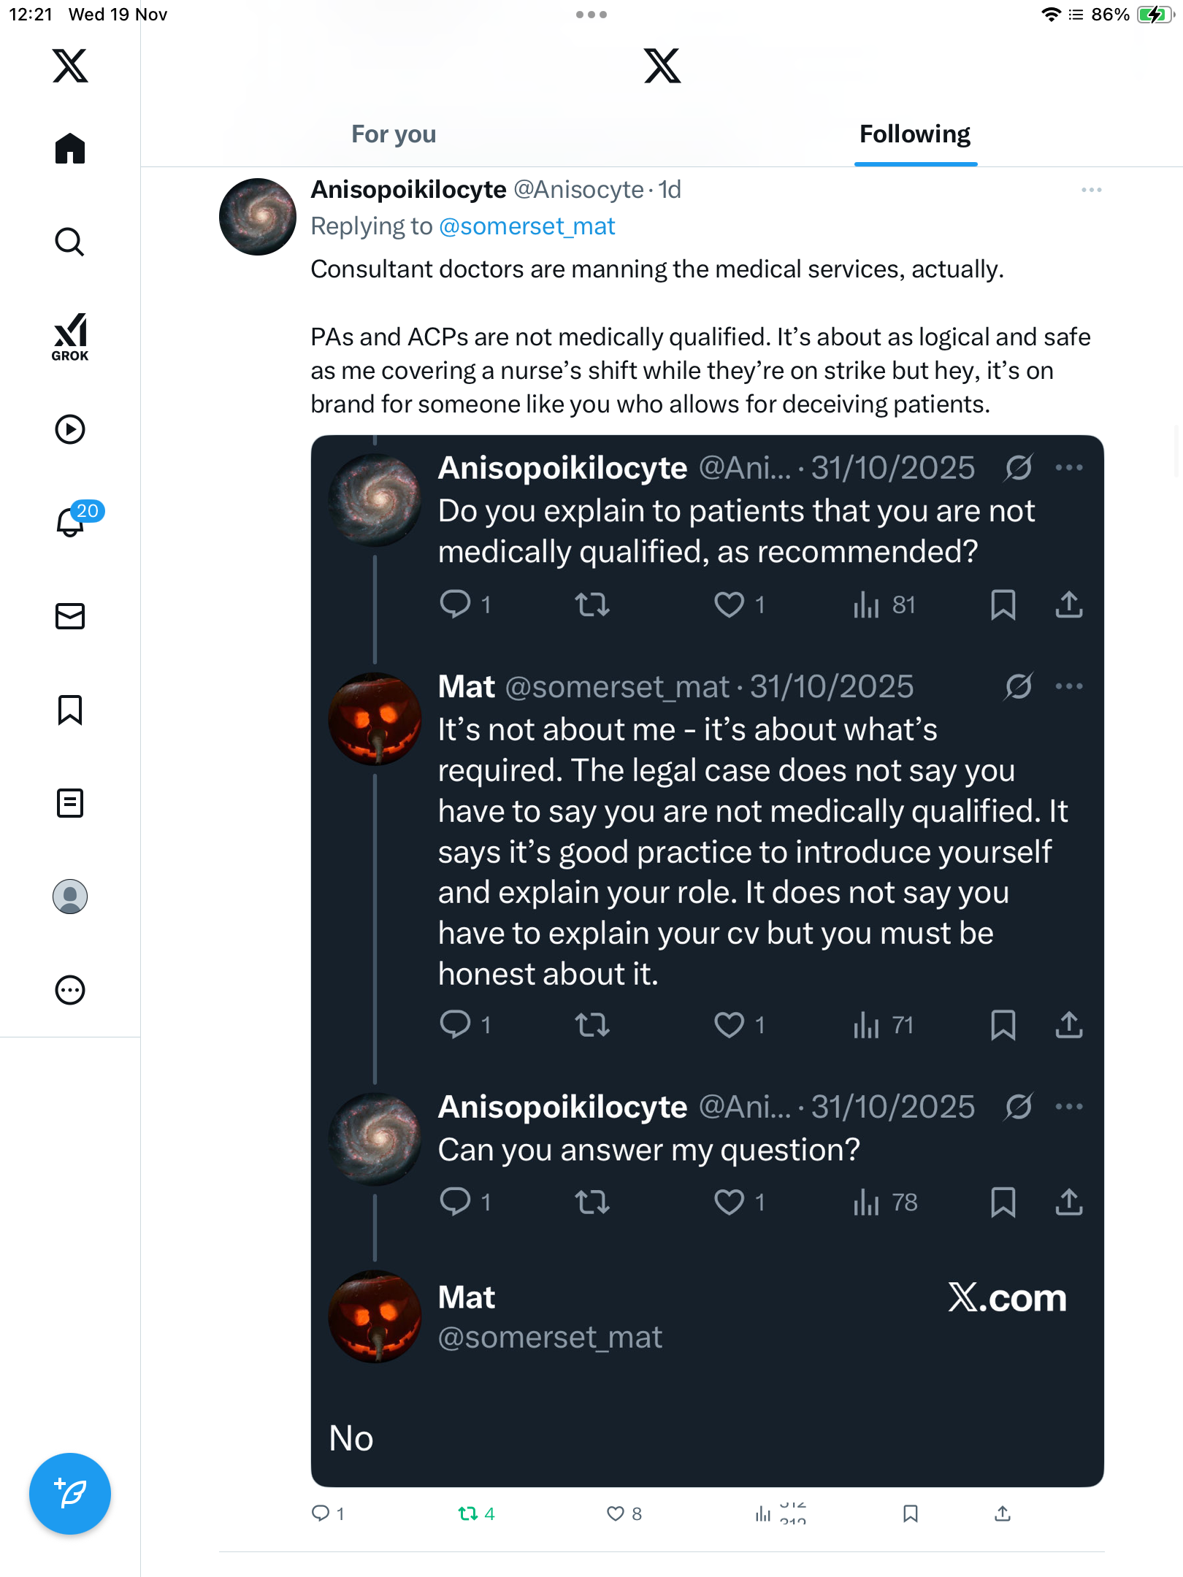Open Messages envelope icon
The height and width of the screenshot is (1577, 1183).
click(70, 616)
